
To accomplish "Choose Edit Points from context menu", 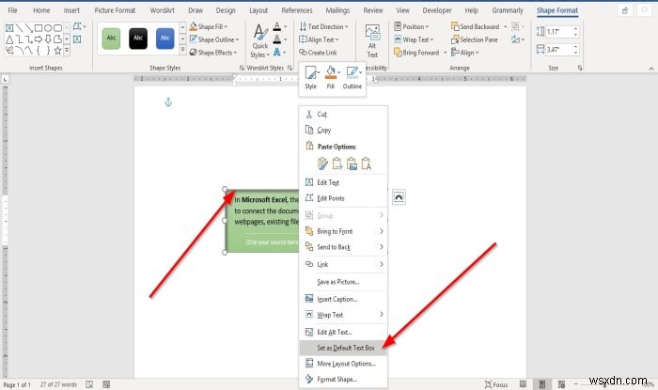I will point(343,198).
